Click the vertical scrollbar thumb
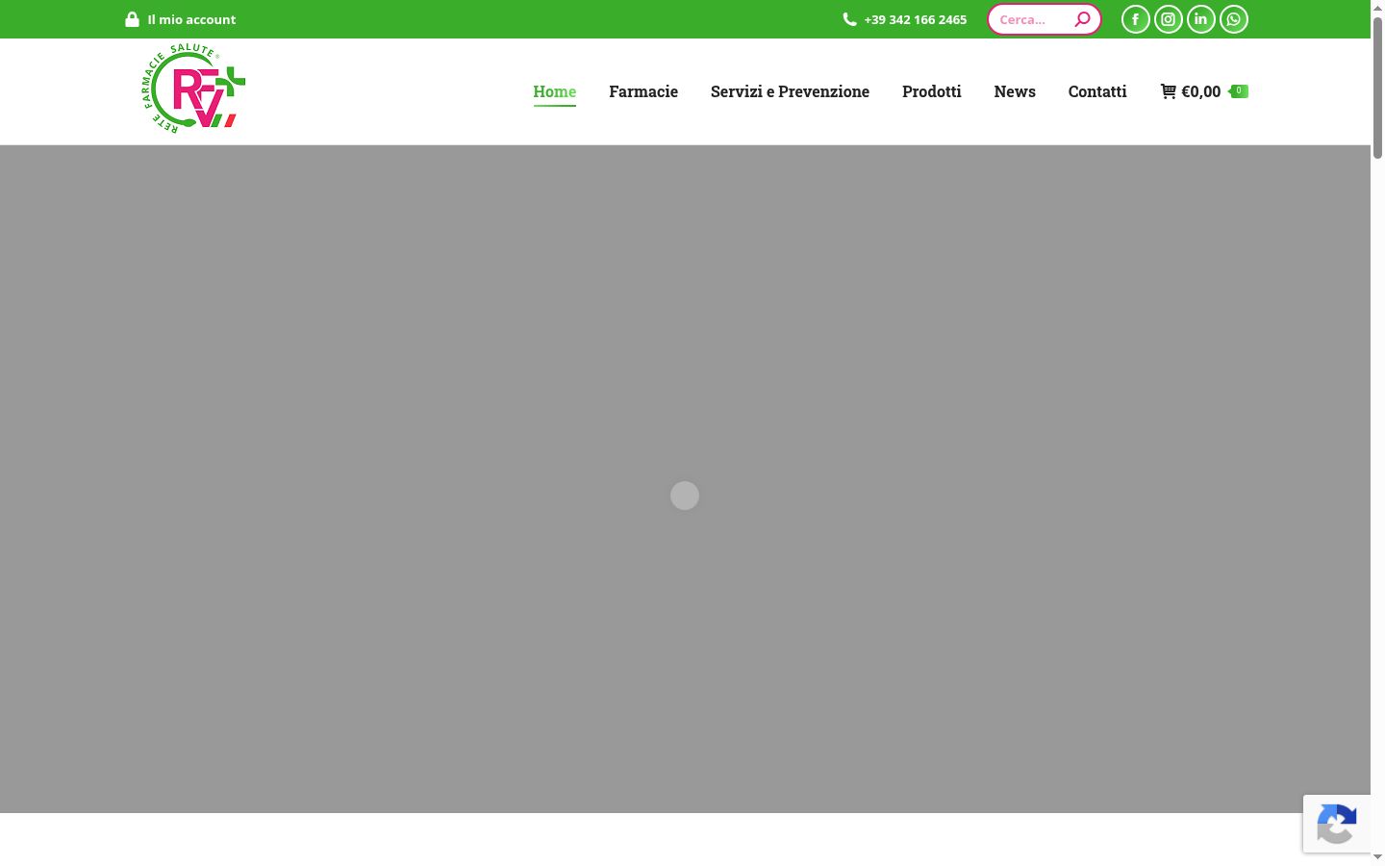 click(1377, 88)
